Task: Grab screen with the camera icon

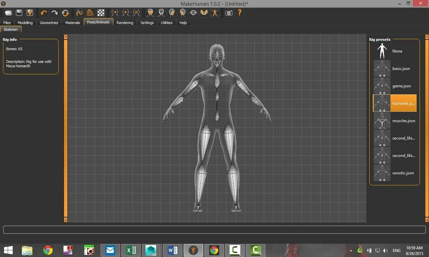Action: click(229, 13)
